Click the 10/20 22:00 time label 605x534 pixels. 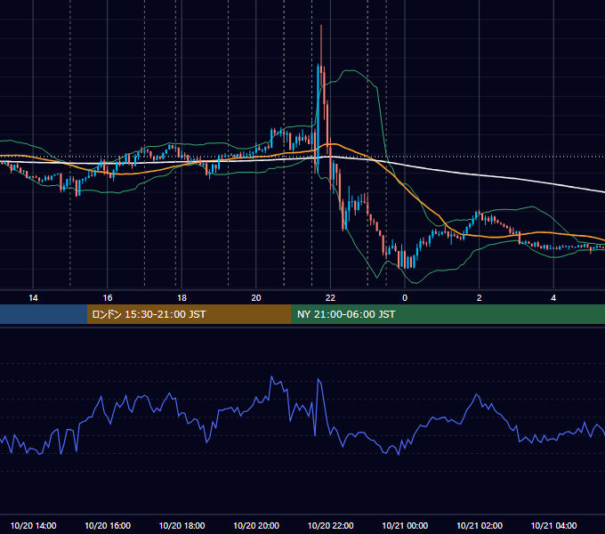330,525
